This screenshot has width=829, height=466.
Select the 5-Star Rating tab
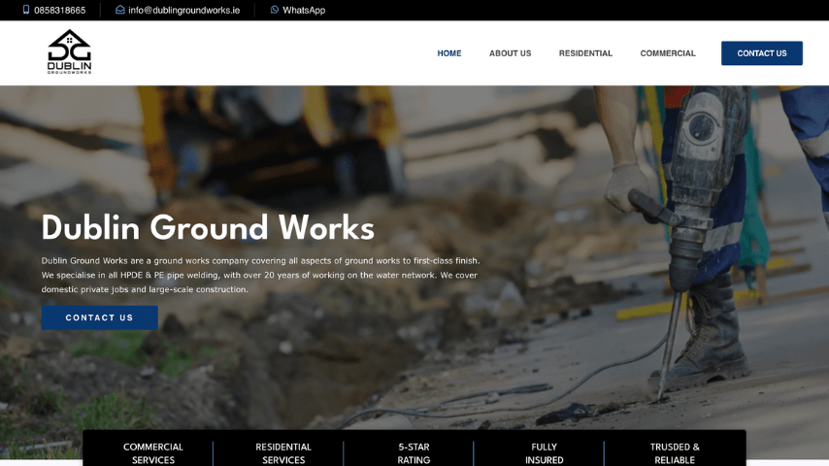(414, 453)
